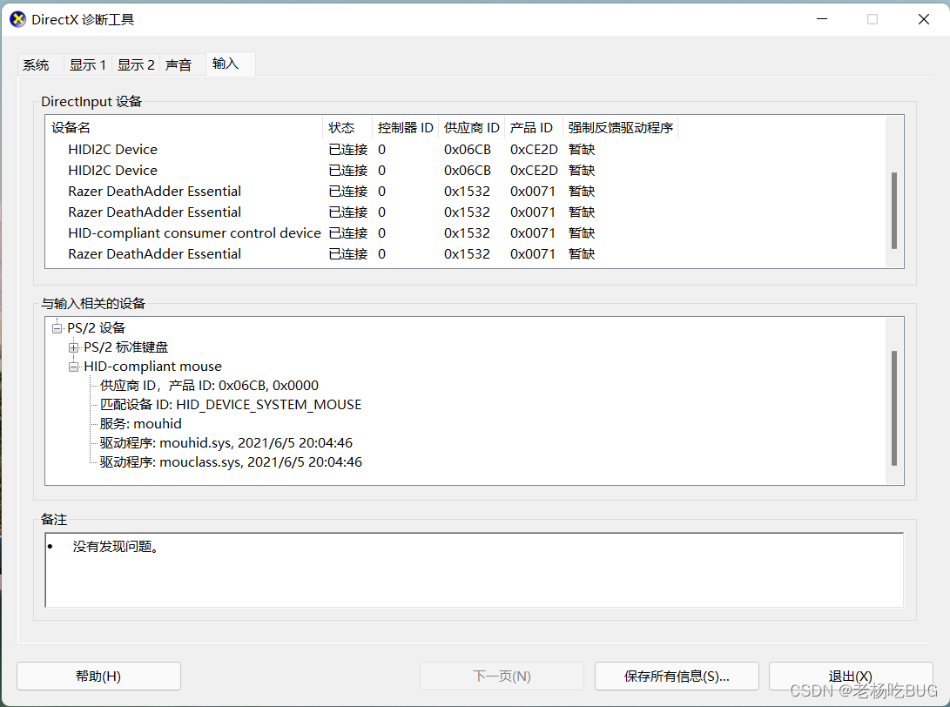
Task: Sort by 设备名 column header
Action: 185,128
